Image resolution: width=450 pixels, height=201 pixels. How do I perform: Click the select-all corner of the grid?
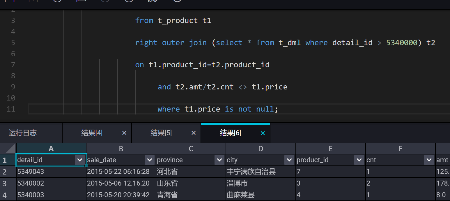(8, 149)
